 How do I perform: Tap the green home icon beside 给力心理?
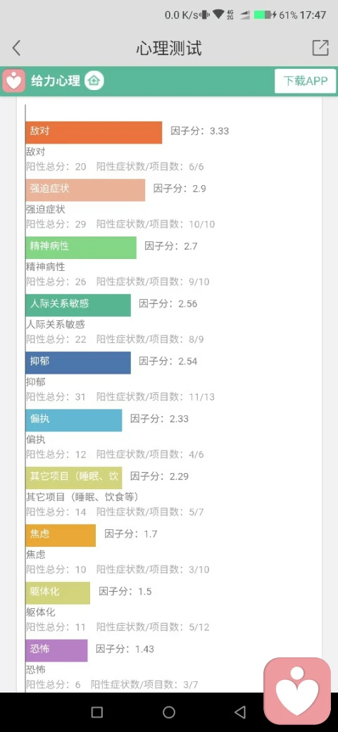pos(94,81)
